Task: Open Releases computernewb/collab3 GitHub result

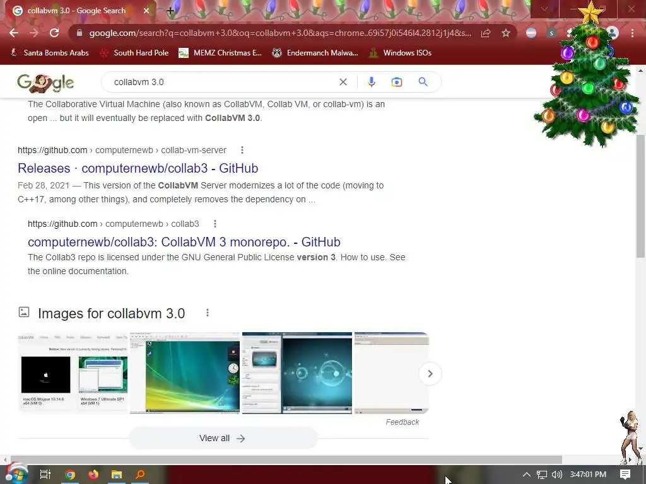Action: coord(138,168)
